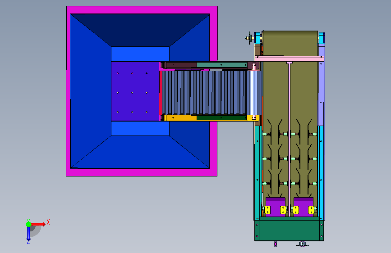Select the purple perforated plate inside hopper
This screenshot has width=391, height=253.
[135, 91]
